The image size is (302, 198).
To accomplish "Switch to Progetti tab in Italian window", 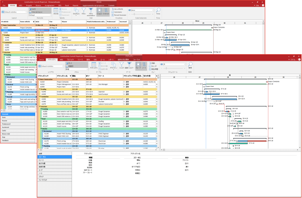I will (x=29, y=5).
